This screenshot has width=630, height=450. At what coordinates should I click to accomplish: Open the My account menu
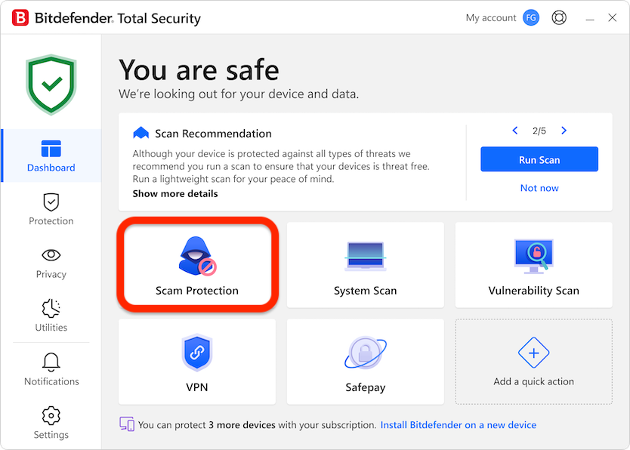tap(490, 17)
